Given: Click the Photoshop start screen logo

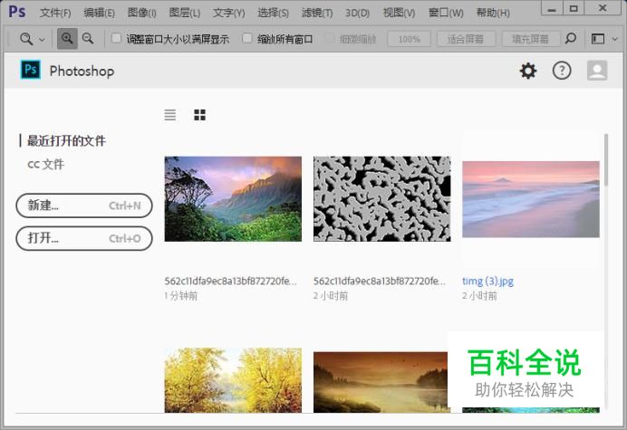Looking at the screenshot, I should [x=31, y=70].
